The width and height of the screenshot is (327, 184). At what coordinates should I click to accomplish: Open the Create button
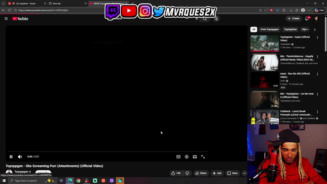[x=293, y=18]
